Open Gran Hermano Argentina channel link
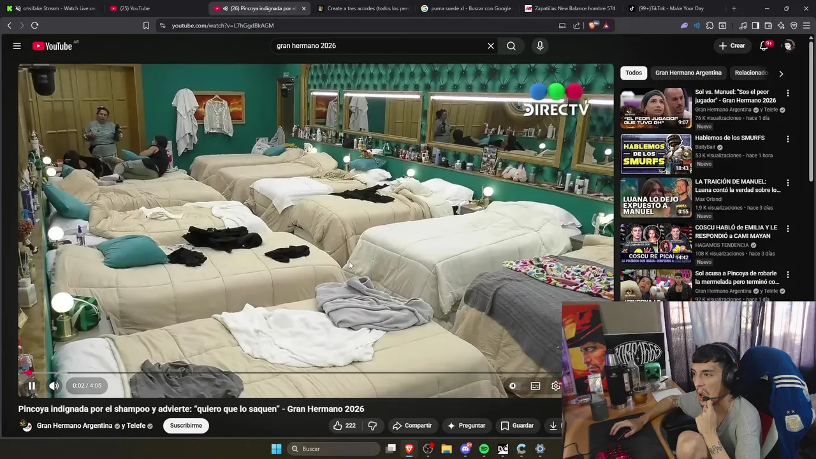This screenshot has width=816, height=459. coord(75,426)
